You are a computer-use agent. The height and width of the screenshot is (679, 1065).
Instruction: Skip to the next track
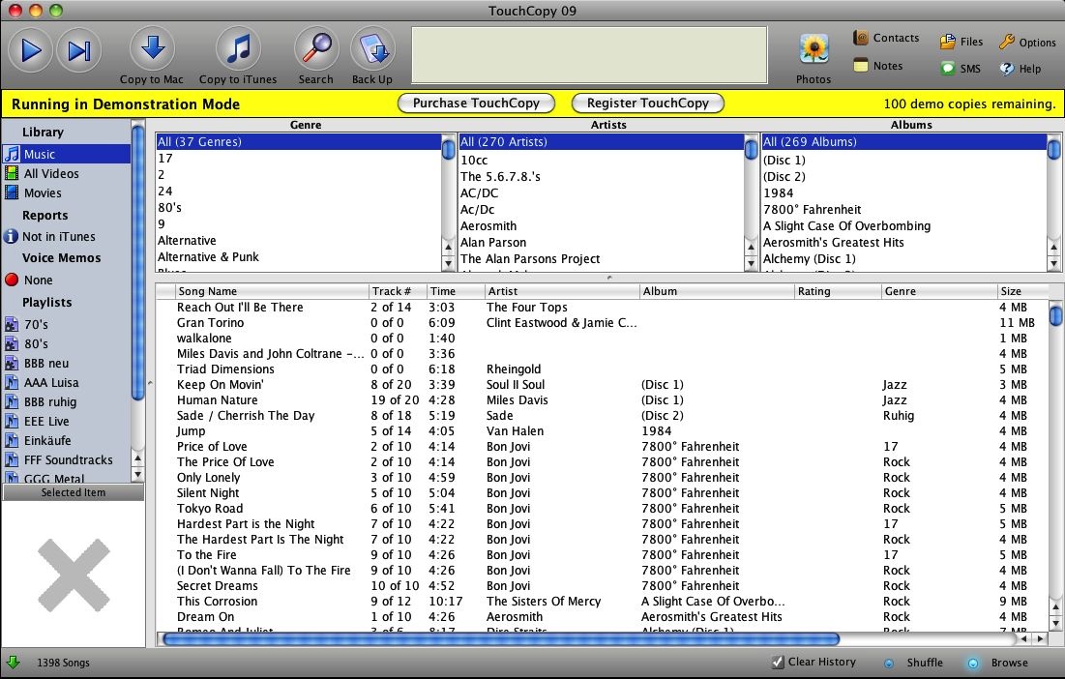click(79, 50)
